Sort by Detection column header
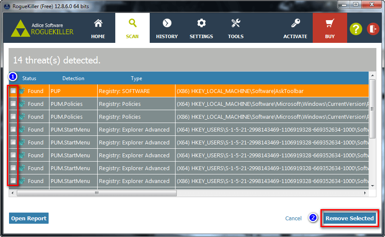This screenshot has height=237, width=385. tap(73, 78)
